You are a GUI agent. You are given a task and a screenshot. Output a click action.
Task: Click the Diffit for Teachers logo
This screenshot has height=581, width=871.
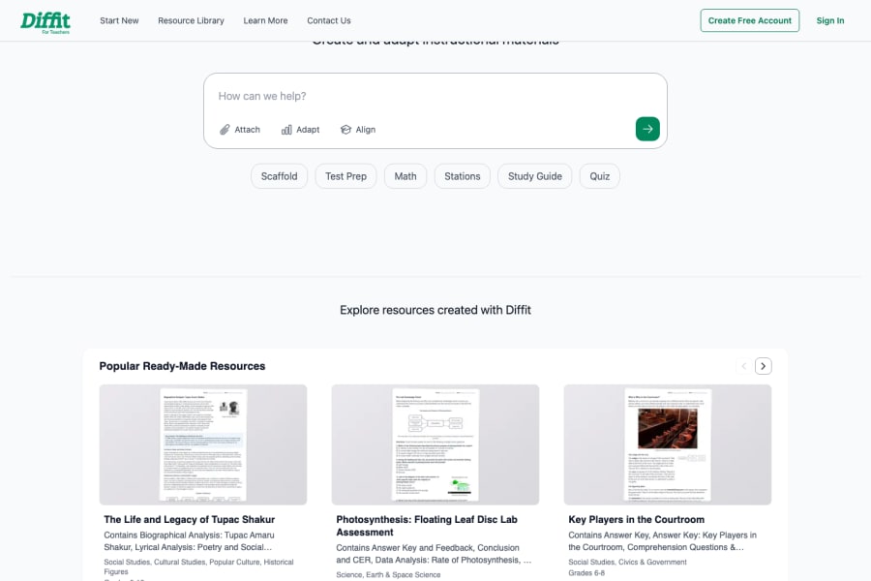click(x=45, y=20)
